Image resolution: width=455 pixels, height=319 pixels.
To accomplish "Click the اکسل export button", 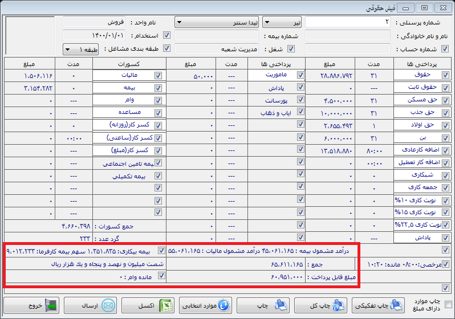I will click(x=148, y=306).
